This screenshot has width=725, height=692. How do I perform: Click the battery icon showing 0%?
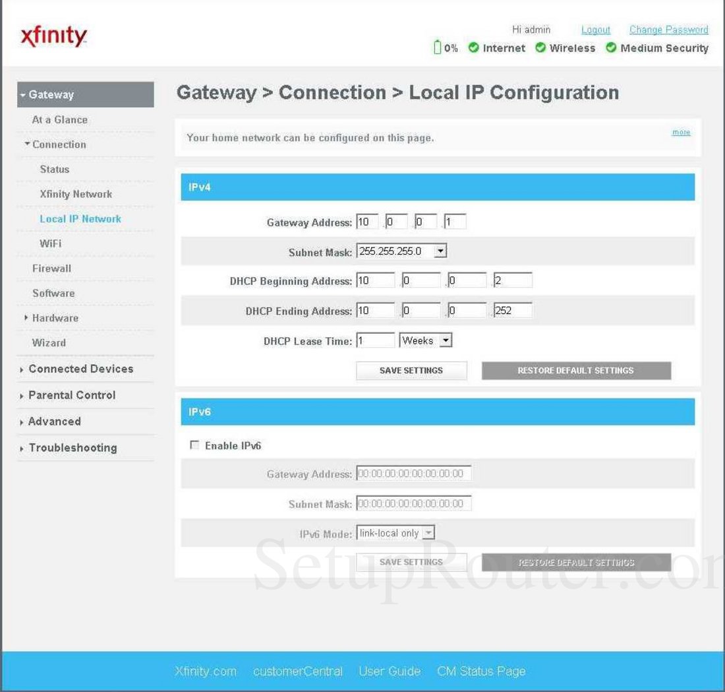[436, 47]
